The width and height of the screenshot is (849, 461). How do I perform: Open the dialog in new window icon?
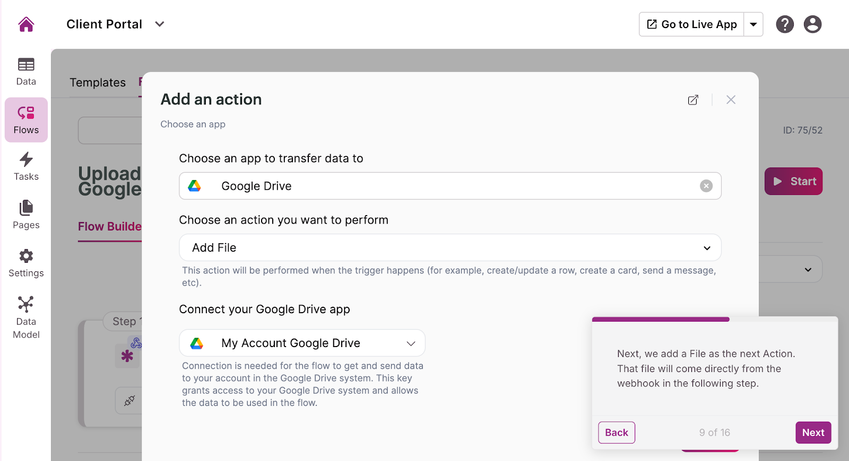693,100
